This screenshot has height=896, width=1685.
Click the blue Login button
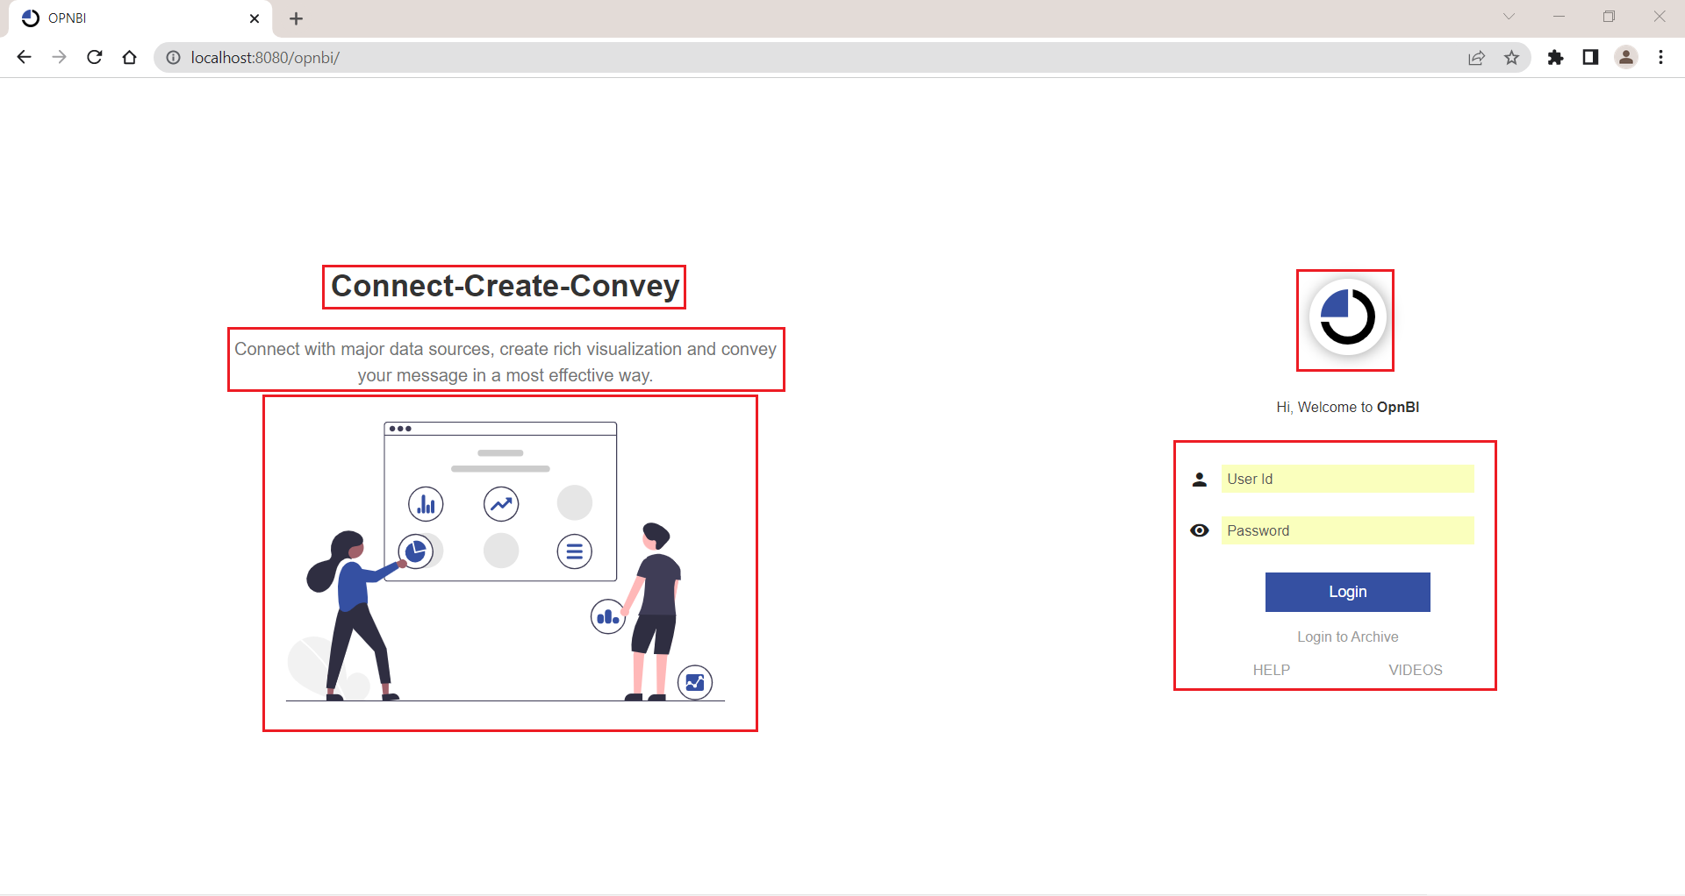(x=1347, y=592)
